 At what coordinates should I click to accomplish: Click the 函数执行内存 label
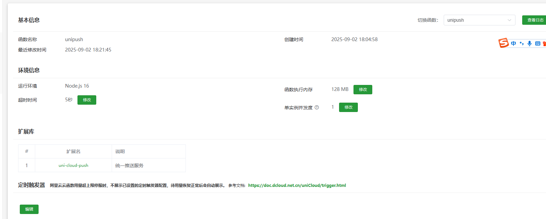(298, 90)
